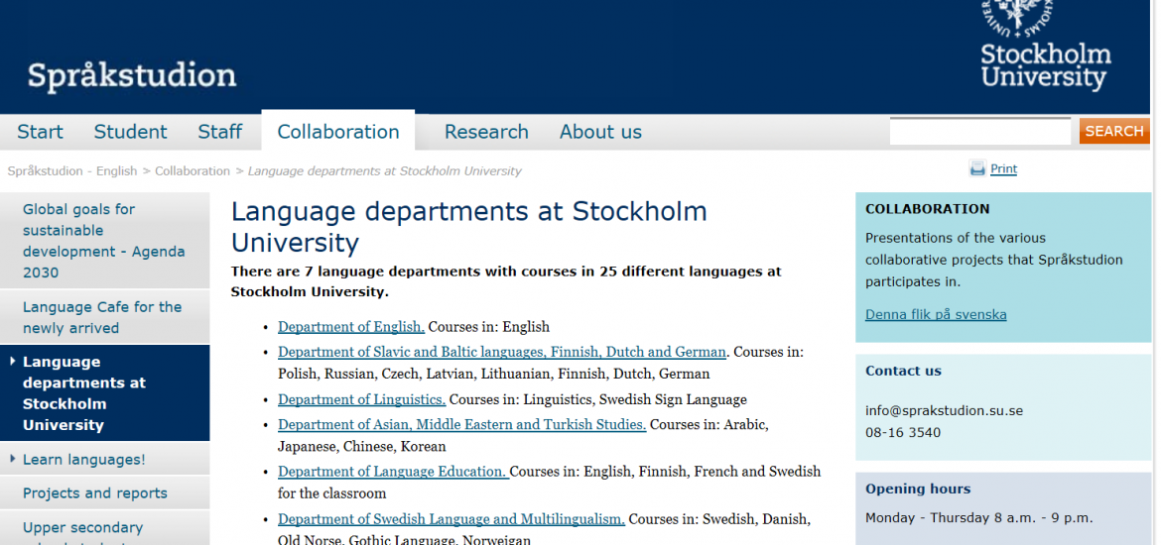Open Department of Swedish Language and Multilingualism
This screenshot has height=545, width=1161.
point(451,518)
